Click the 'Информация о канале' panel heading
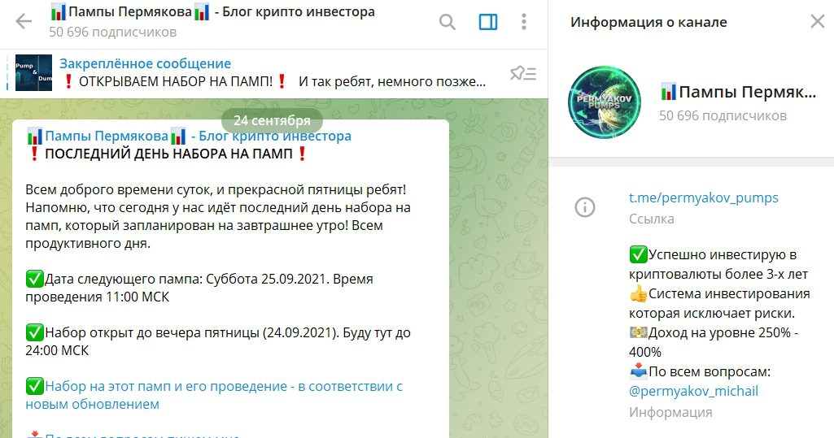The height and width of the screenshot is (438, 834). pyautogui.click(x=648, y=22)
